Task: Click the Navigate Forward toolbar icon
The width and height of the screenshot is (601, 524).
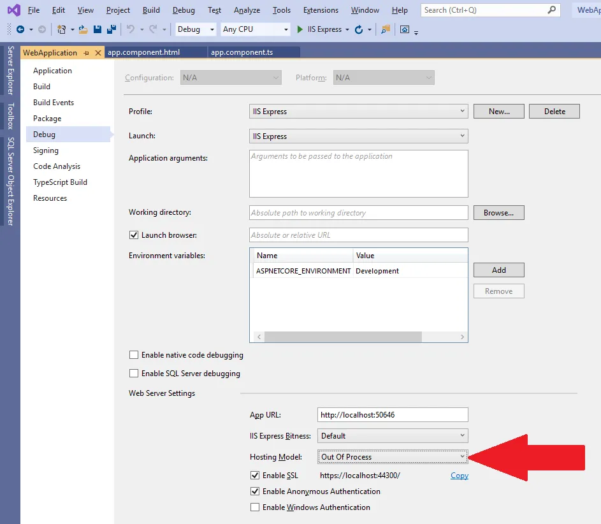Action: 42,29
